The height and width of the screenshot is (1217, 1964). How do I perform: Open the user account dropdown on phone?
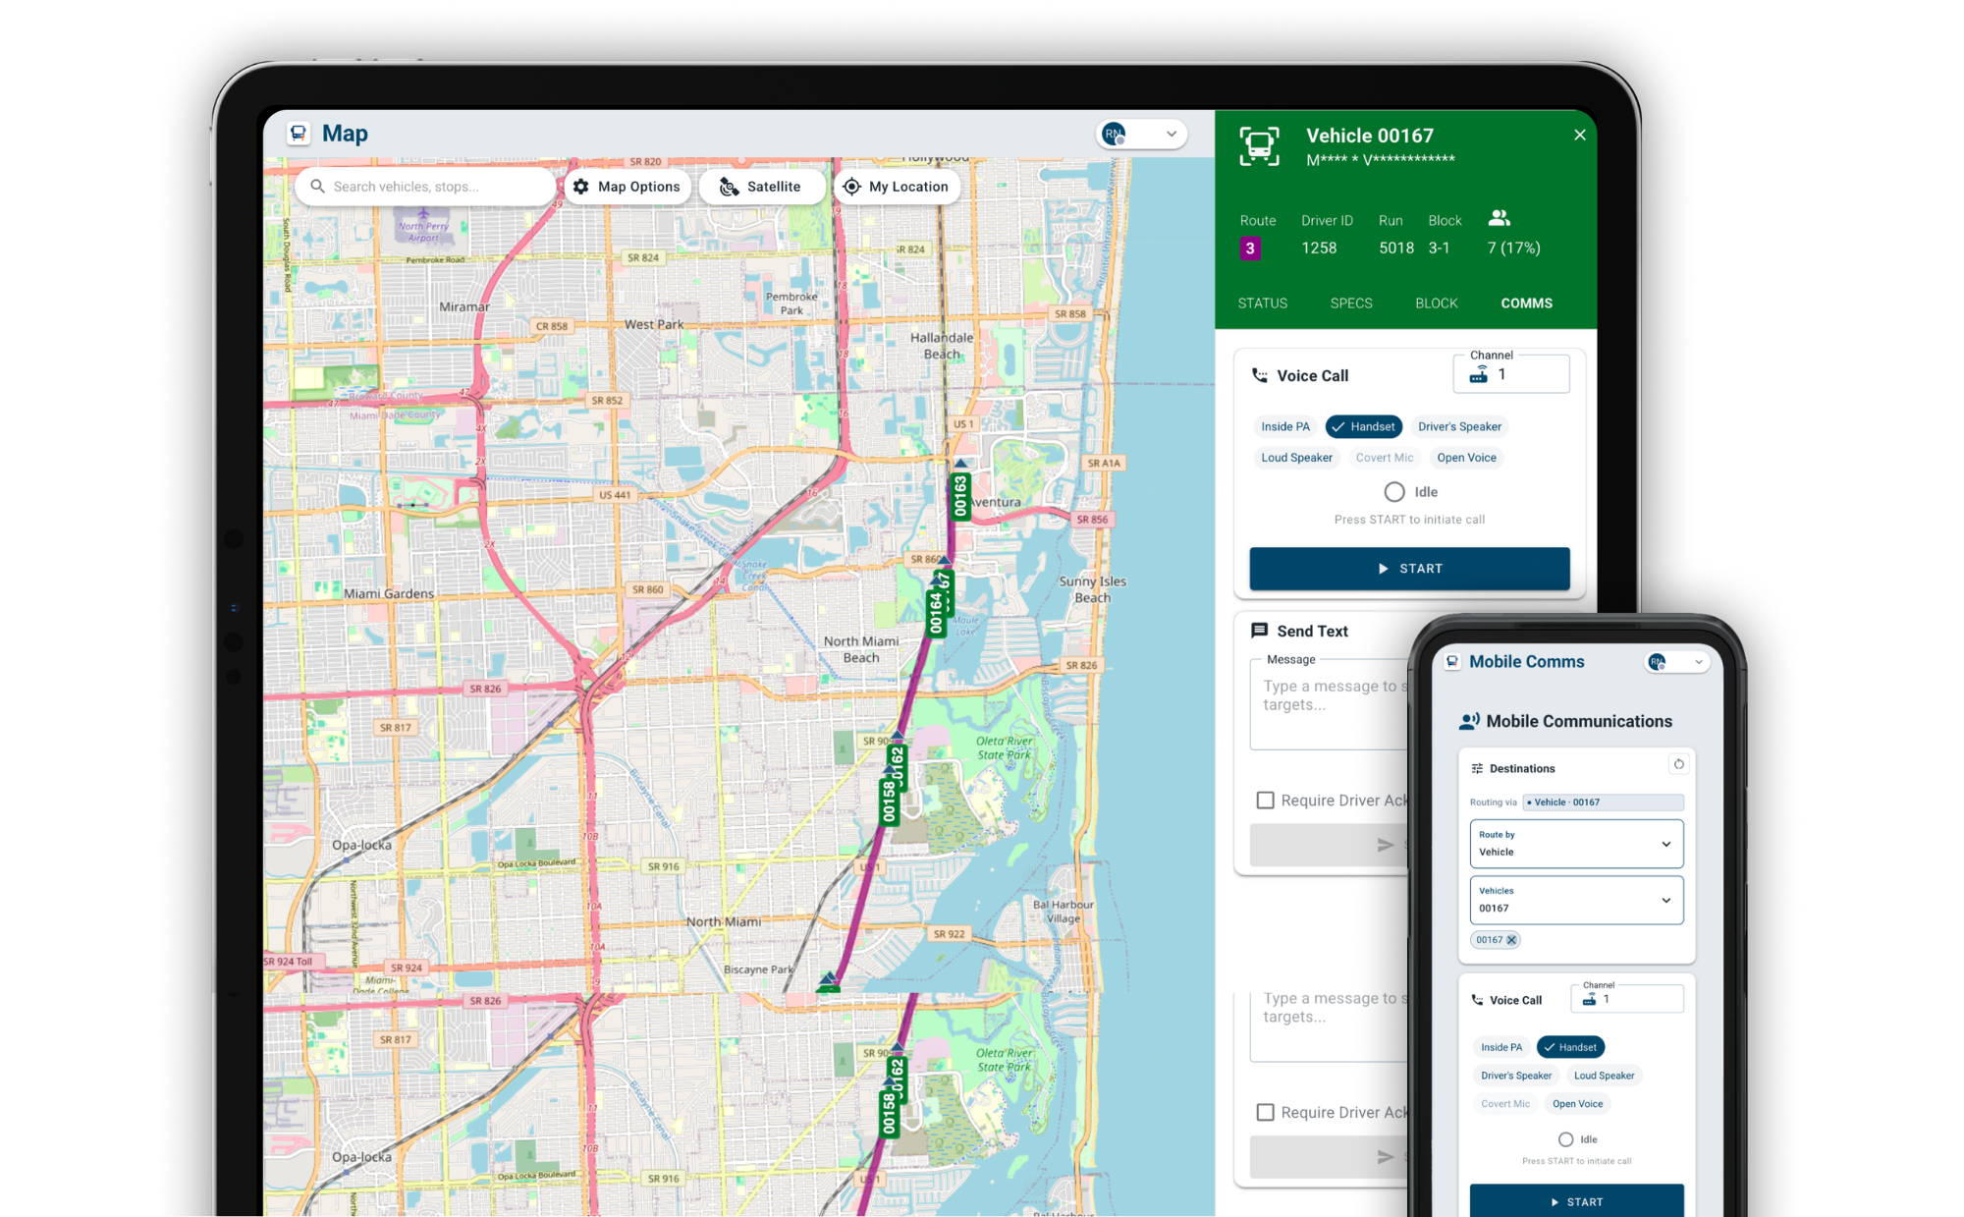1677,662
